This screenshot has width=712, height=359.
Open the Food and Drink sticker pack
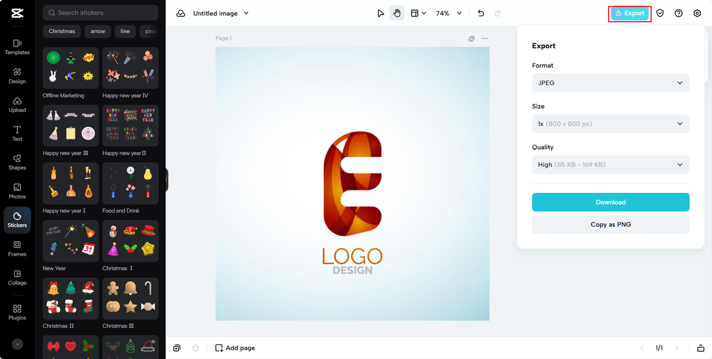130,183
